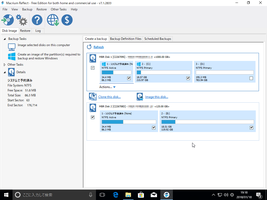
Task: Click the create rescue media disc icon
Action: (8, 20)
